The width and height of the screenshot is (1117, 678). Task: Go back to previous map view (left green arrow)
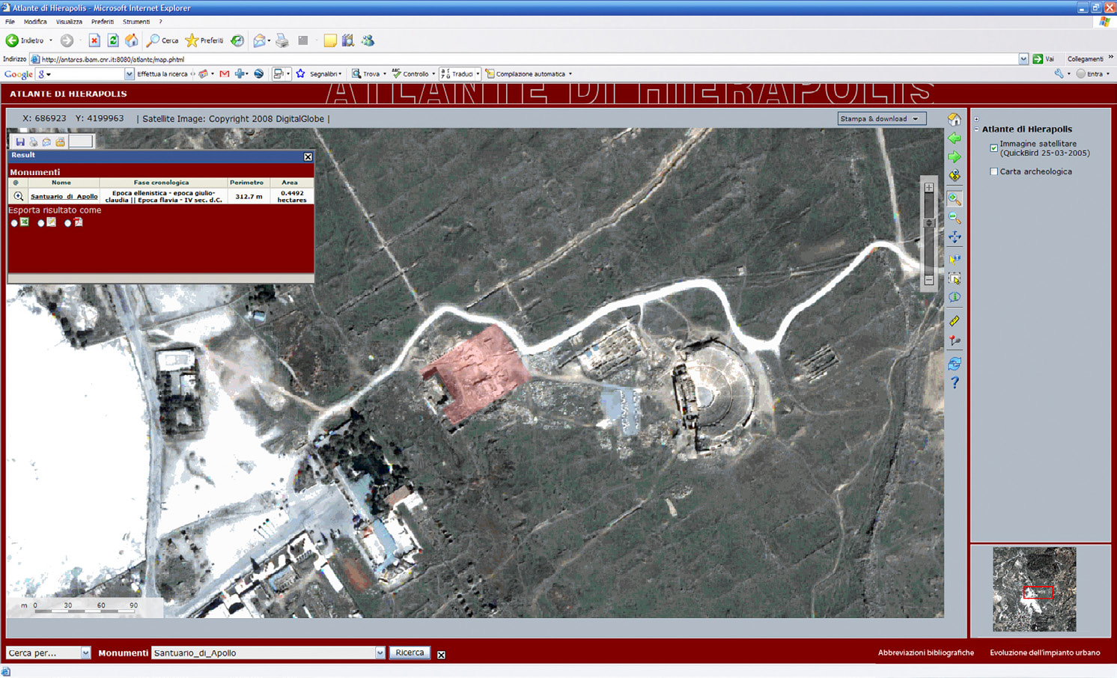click(954, 138)
